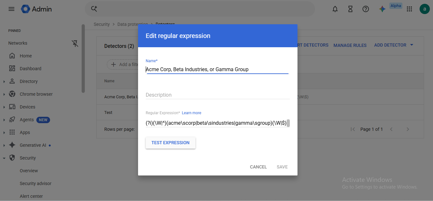The width and height of the screenshot is (433, 201).
Task: Open the help question mark icon
Action: point(366,9)
